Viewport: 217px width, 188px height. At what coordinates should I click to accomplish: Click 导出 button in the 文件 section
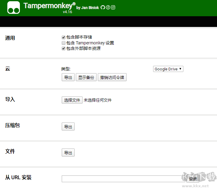point(68,152)
